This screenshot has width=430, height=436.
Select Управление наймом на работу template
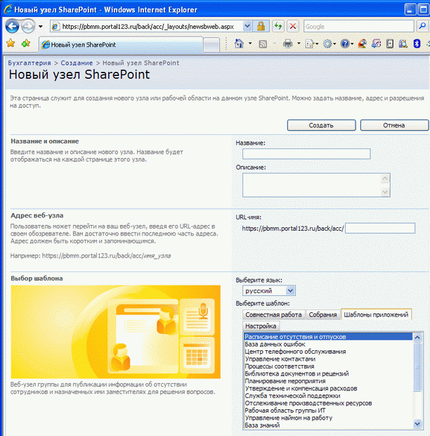(328, 418)
